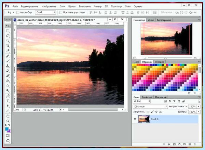Select the Paint Bucket tool
The height and width of the screenshot is (150, 205).
8,81
